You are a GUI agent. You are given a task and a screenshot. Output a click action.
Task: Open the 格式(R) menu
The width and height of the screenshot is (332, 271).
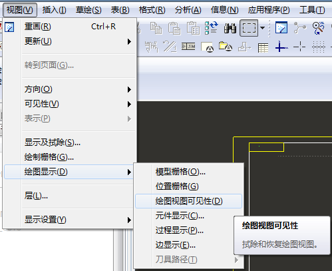tap(152, 10)
